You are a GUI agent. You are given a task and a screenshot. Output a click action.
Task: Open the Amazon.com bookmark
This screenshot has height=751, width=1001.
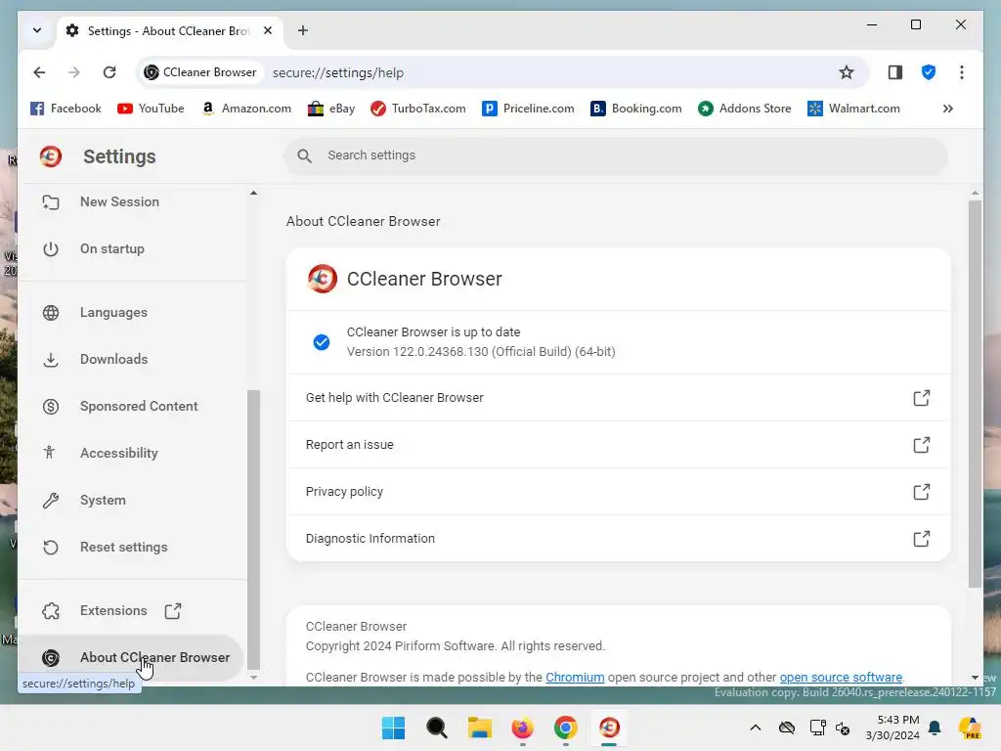coord(246,109)
